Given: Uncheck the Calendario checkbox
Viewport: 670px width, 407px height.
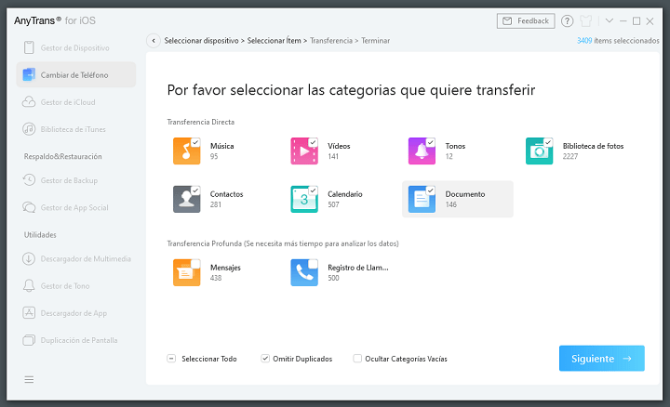Looking at the screenshot, I should [x=314, y=190].
